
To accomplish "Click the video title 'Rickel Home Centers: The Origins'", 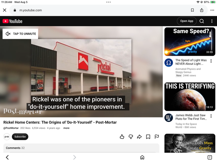I will pyautogui.click(x=60, y=122).
